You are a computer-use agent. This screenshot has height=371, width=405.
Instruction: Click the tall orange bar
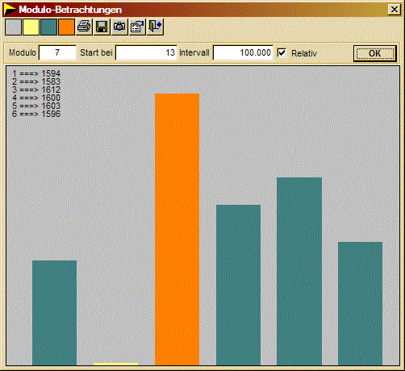(x=177, y=229)
